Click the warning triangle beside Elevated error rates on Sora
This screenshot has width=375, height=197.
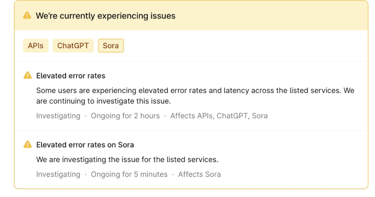coord(28,144)
